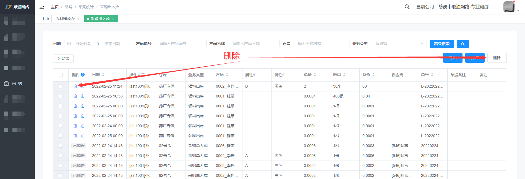Click the trash icon for 10:58 row

point(75,96)
